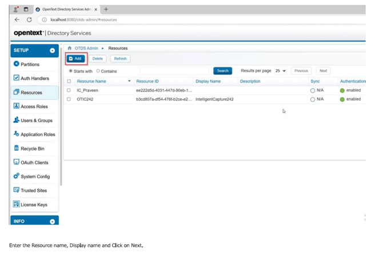Image resolution: width=383 pixels, height=253 pixels.
Task: Collapse the SETUP section
Action: coord(52,51)
